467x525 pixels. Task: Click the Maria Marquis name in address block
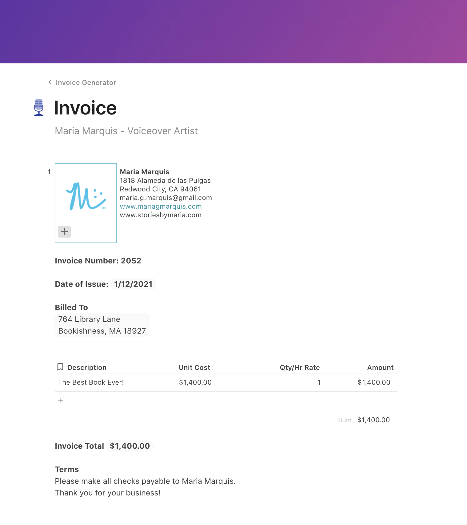tap(144, 172)
